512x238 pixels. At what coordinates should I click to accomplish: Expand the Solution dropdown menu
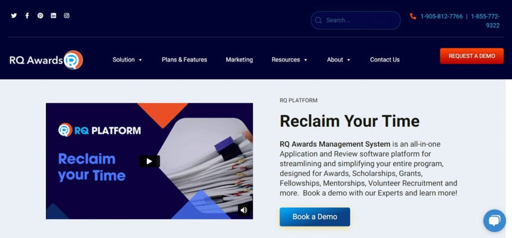tap(127, 60)
